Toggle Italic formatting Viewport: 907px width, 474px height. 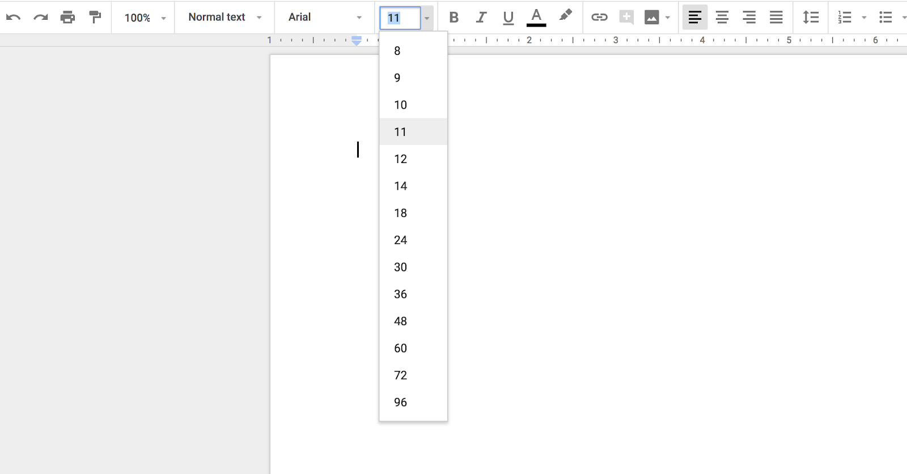click(x=481, y=18)
